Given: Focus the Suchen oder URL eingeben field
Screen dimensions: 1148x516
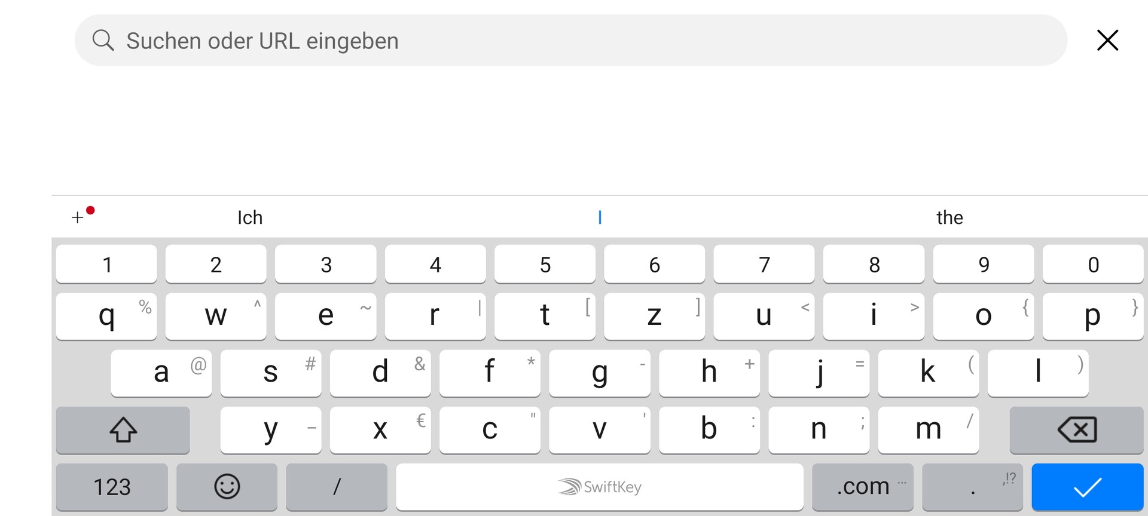Looking at the screenshot, I should point(570,41).
